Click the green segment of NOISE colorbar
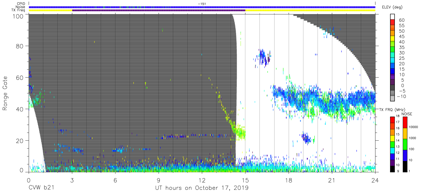The height and width of the screenshot is (195, 422). (405, 144)
